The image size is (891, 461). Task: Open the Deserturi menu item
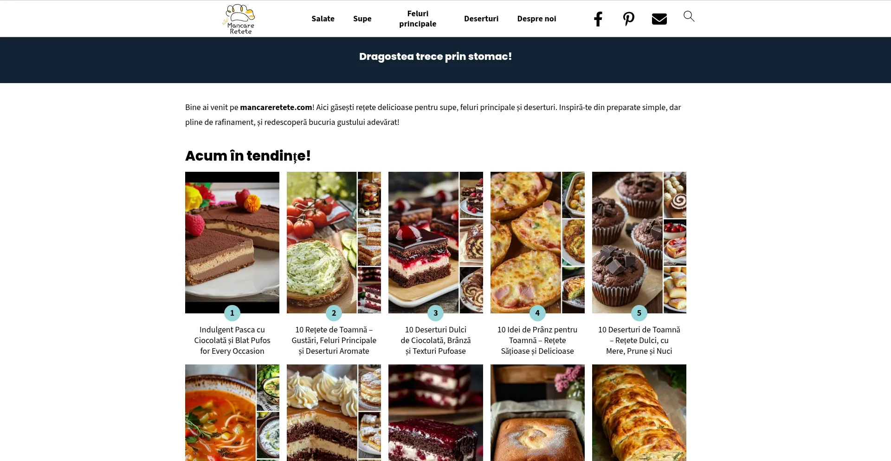pos(481,19)
